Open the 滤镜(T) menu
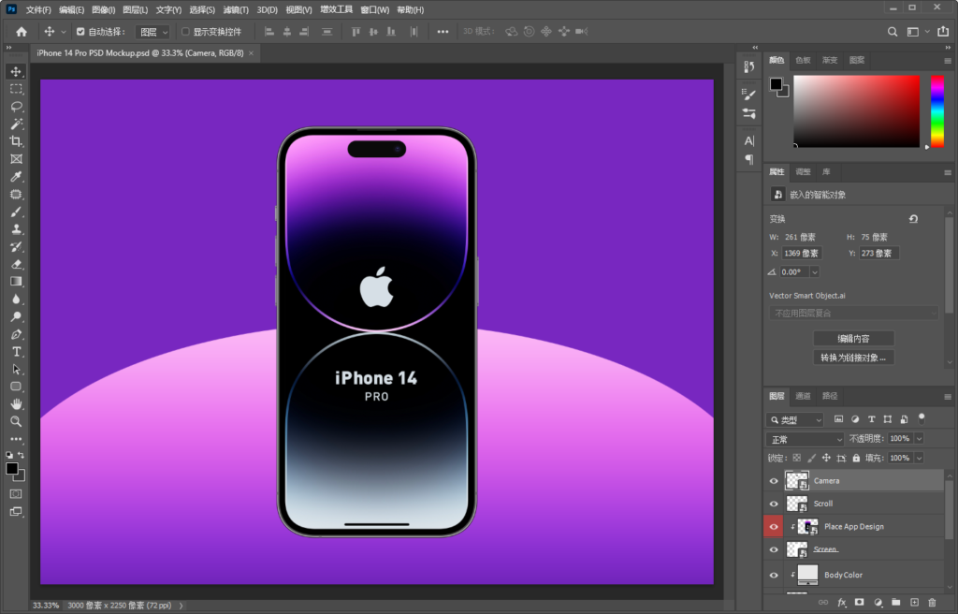Viewport: 958px width, 614px height. (x=236, y=9)
